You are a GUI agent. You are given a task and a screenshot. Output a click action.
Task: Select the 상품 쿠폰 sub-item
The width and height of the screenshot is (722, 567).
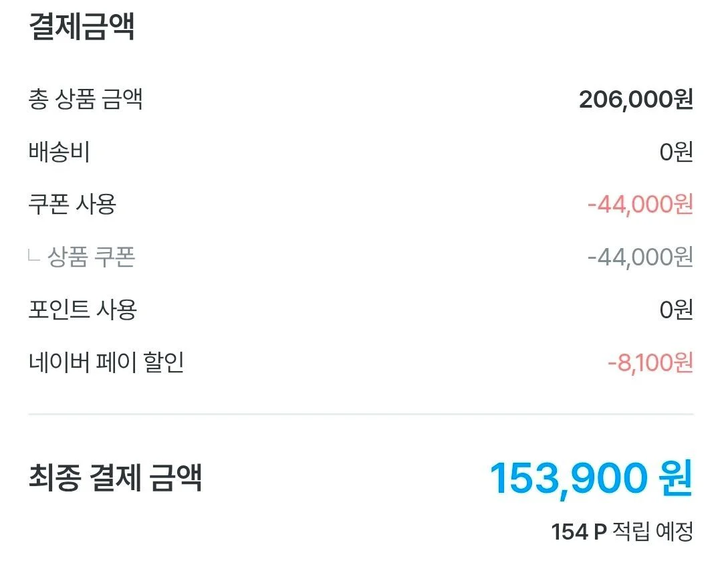click(91, 257)
